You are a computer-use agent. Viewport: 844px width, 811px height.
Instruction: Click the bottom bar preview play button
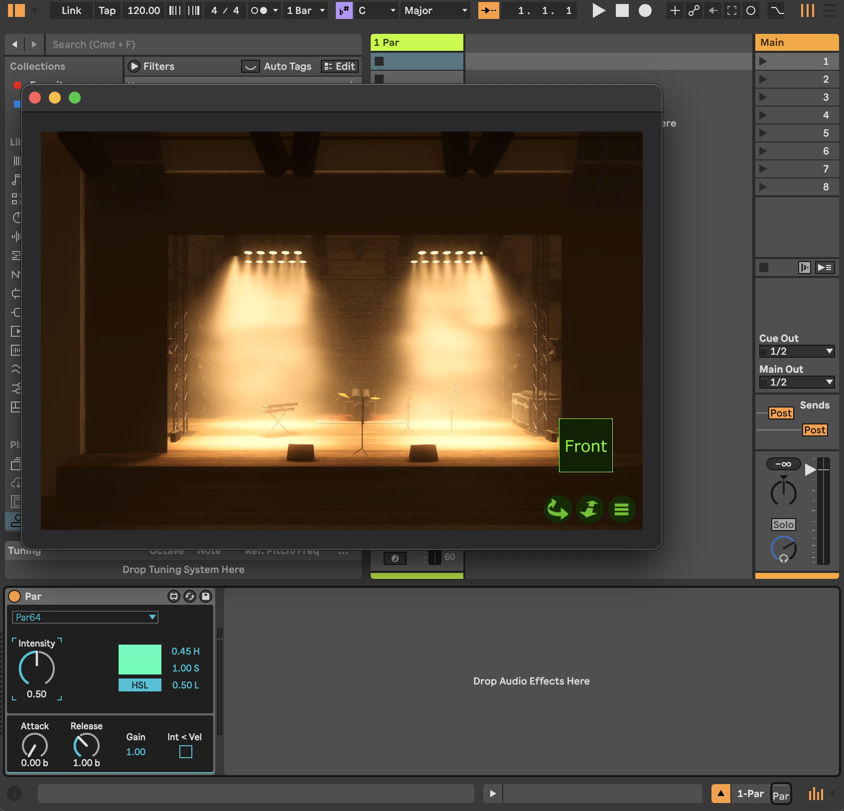pyautogui.click(x=493, y=794)
